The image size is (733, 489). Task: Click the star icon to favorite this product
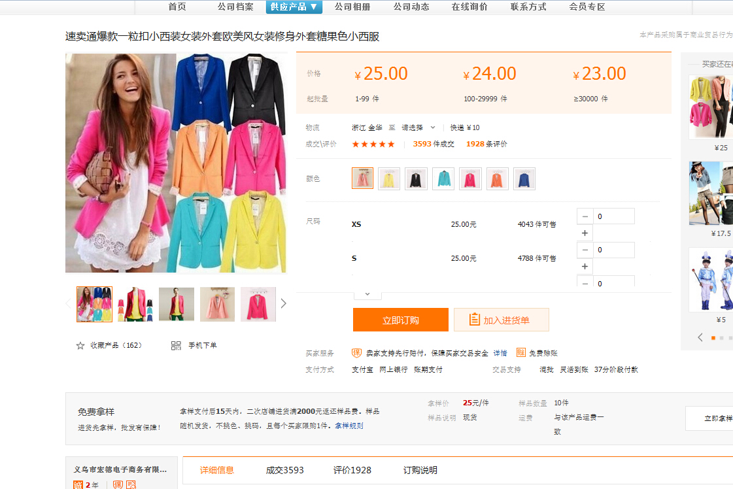click(80, 345)
